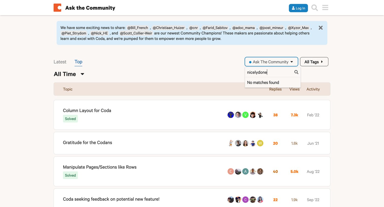384x207 pixels.
Task: Click the @Xyzor_Max mention
Action: [x=298, y=28]
